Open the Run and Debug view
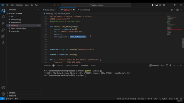This screenshot has width=184, height=103. pos(3,30)
